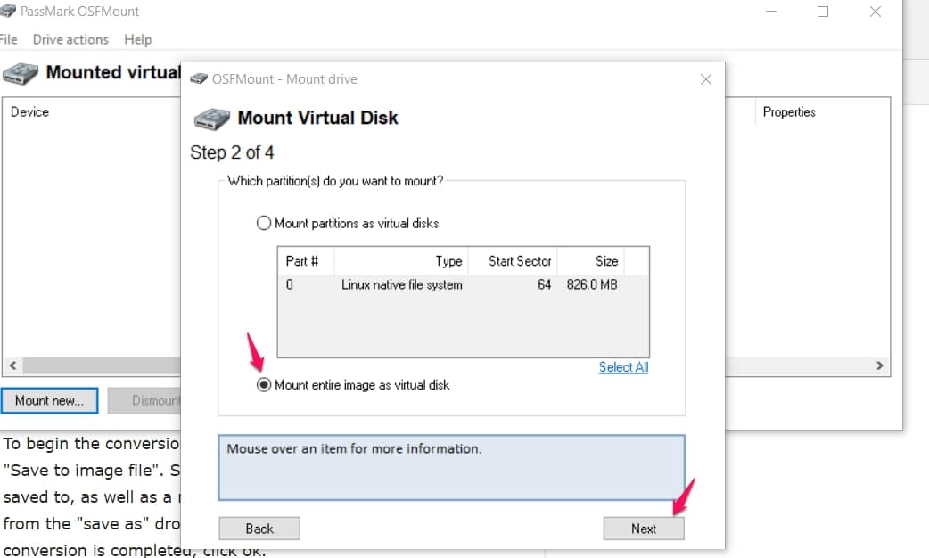Open the File menu
This screenshot has height=558, width=929.
point(8,40)
